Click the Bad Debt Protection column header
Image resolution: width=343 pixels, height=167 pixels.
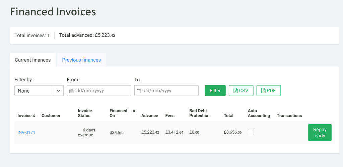[x=199, y=113]
